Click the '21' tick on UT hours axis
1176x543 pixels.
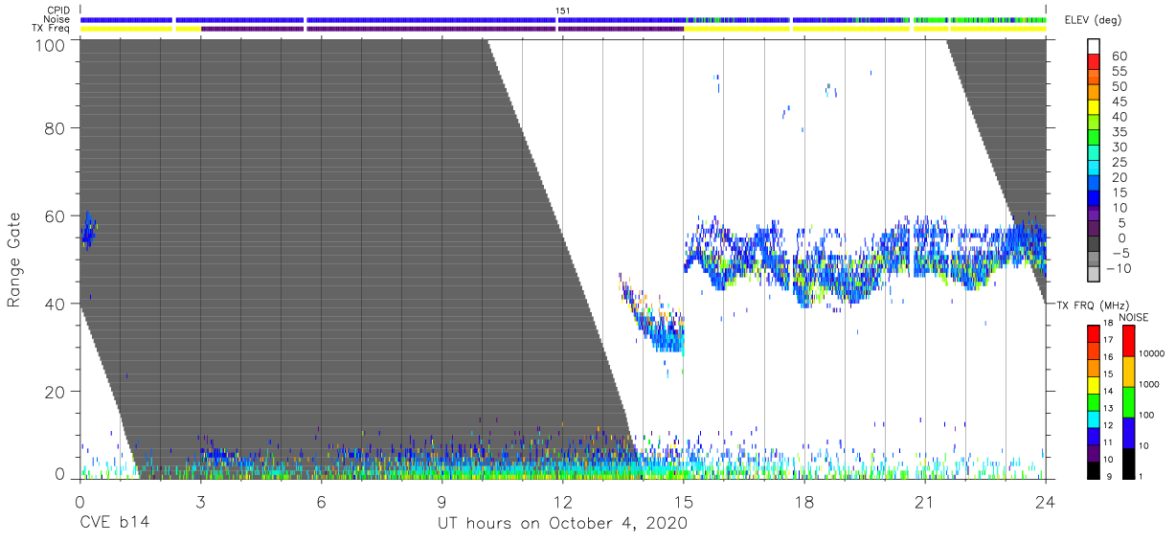924,502
